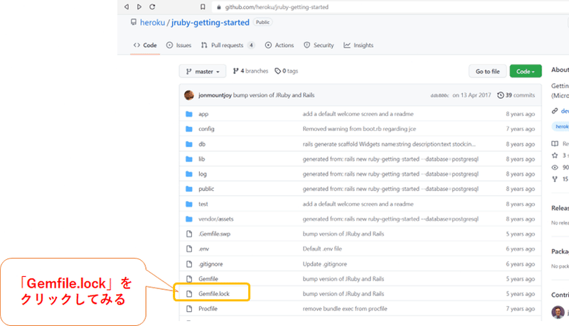This screenshot has width=569, height=326.
Task: Open the log folder
Action: pyautogui.click(x=203, y=174)
